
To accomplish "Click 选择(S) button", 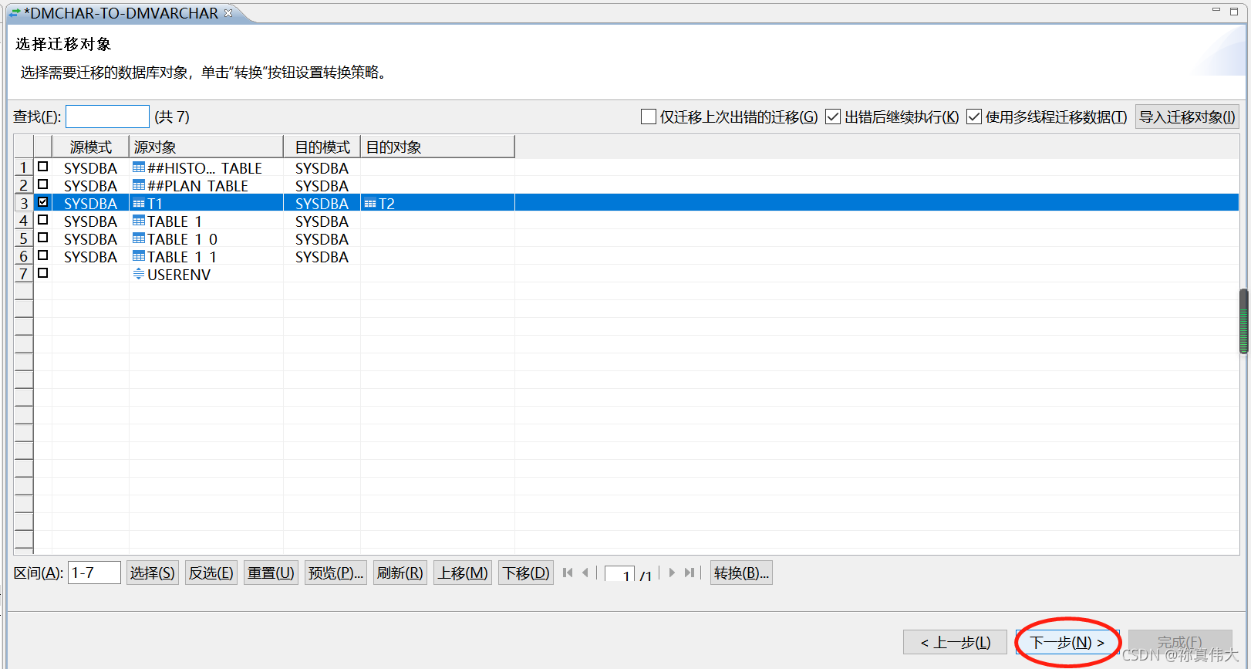I will [x=153, y=573].
